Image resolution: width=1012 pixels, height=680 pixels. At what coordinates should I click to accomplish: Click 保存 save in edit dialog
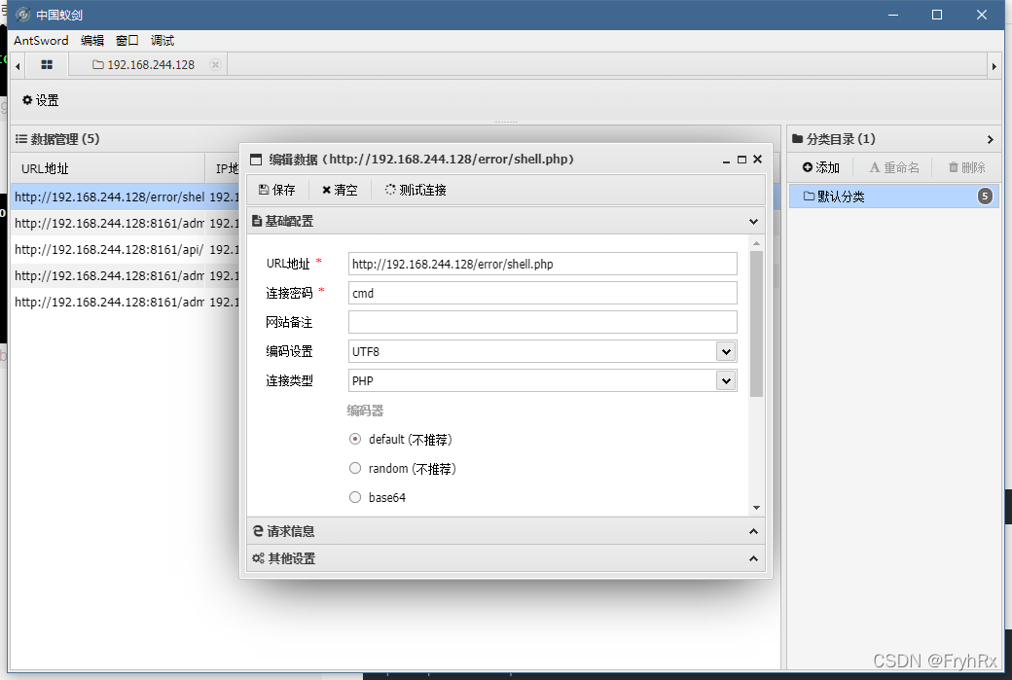(277, 190)
